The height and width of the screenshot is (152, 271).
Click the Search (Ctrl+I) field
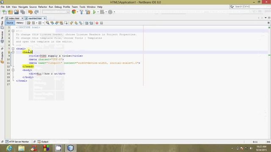(x=251, y=7)
